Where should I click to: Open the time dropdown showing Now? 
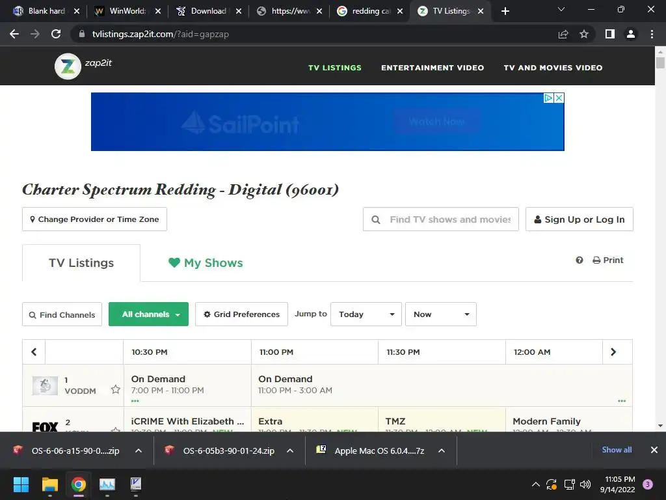coord(441,314)
